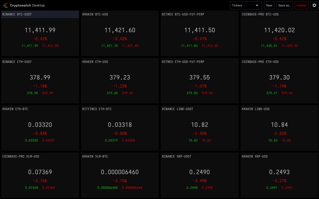Click the -0.80% change on Bitfinex ETH-BTC
Screen dimensions: 319x199
(120, 133)
